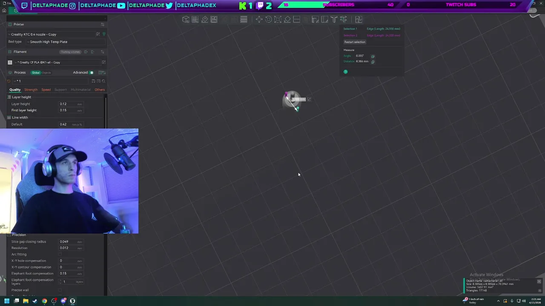
Task: Click the Restart selection button
Action: point(355,42)
